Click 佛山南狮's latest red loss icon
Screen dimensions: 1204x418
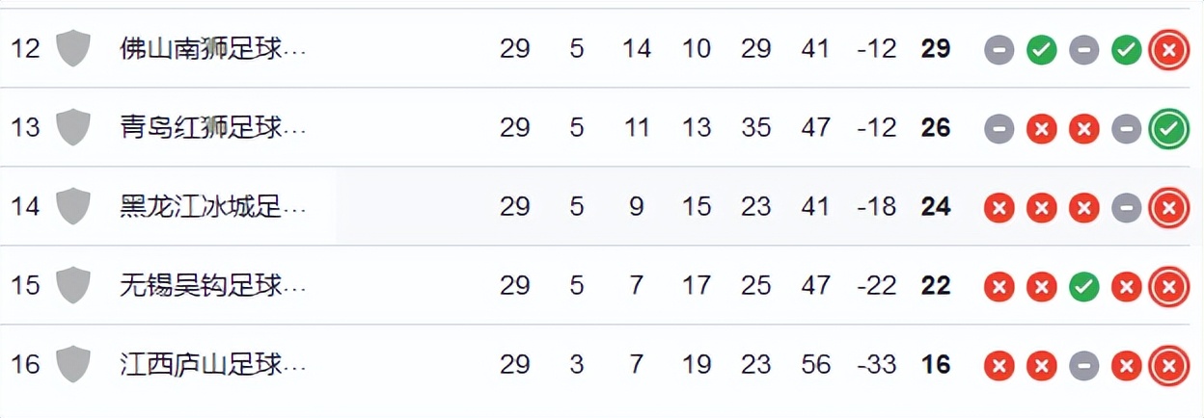tap(1168, 49)
